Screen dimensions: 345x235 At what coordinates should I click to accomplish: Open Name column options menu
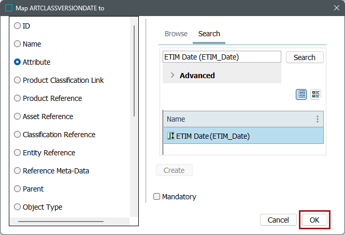pos(318,119)
